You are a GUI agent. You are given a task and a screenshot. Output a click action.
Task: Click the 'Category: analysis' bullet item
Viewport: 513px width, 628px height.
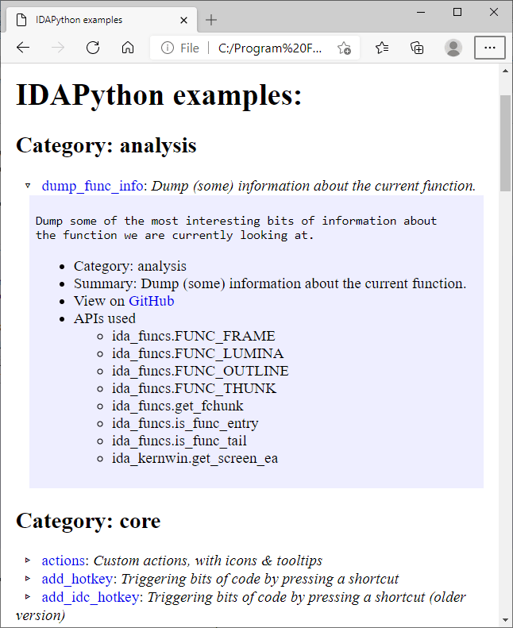pyautogui.click(x=130, y=266)
